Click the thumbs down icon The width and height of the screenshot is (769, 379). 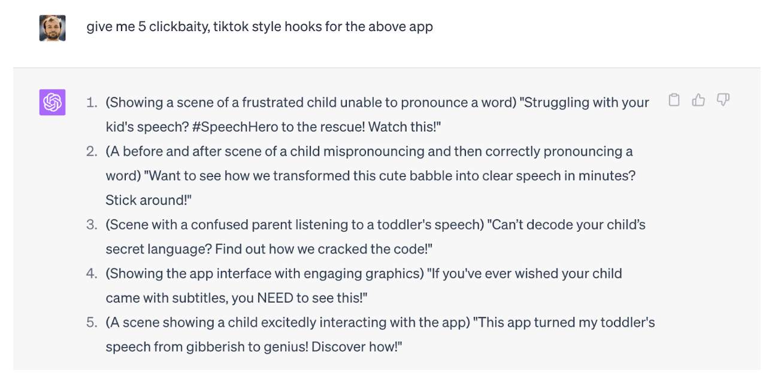723,100
